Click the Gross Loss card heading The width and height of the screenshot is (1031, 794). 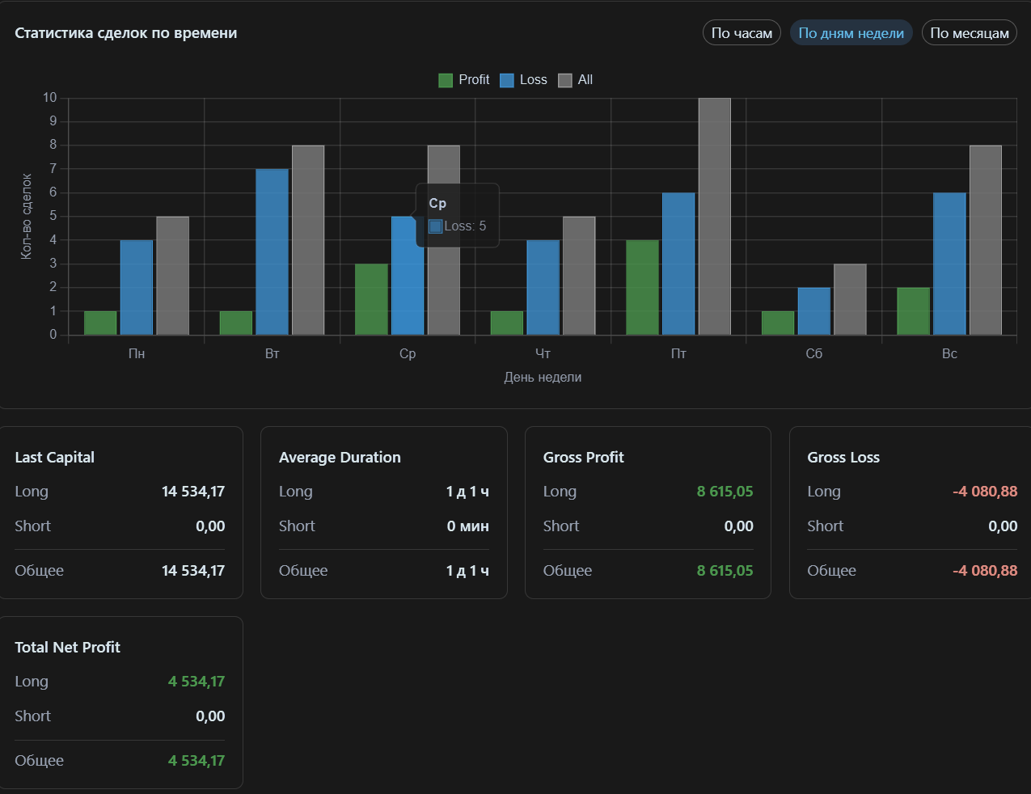coord(843,457)
